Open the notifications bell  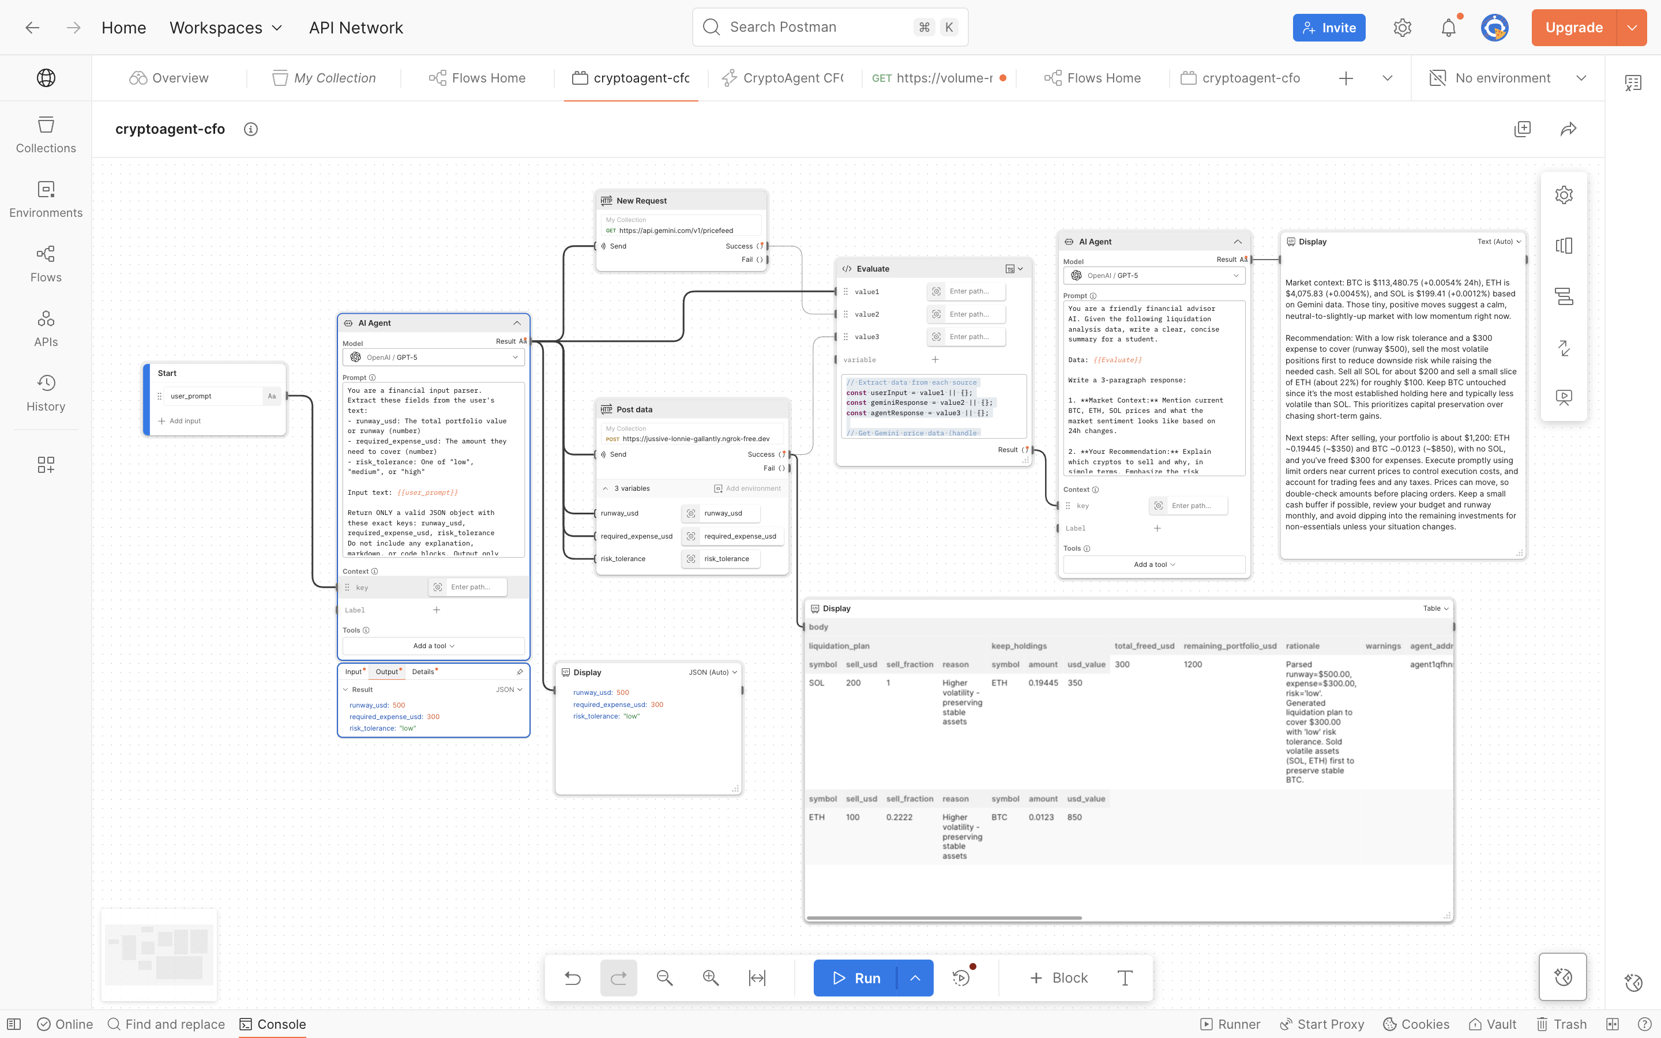tap(1448, 28)
